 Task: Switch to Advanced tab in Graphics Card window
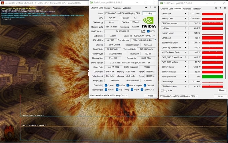[x=117, y=8]
